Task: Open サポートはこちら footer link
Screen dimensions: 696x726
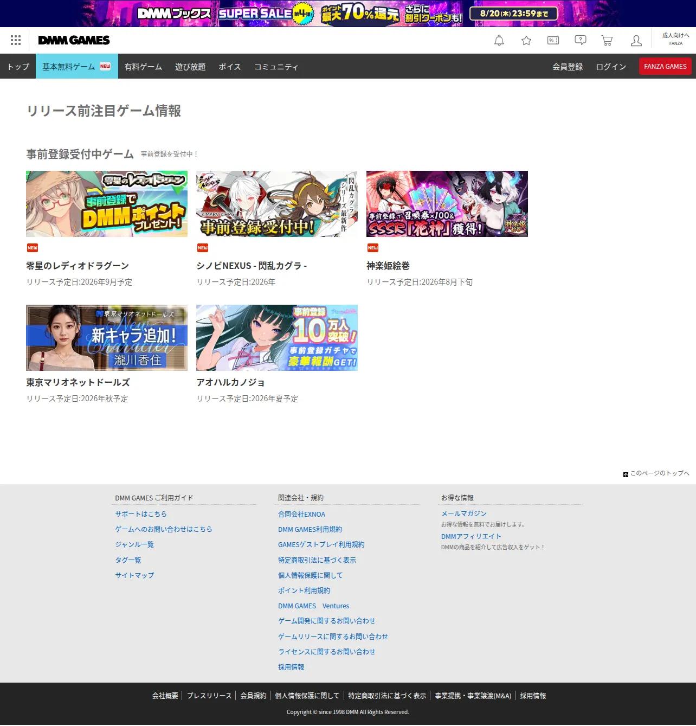Action: pyautogui.click(x=141, y=514)
